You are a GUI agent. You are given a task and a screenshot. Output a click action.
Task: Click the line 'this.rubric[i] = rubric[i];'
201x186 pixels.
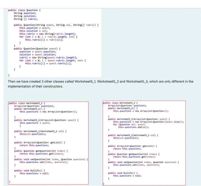click(x=44, y=40)
